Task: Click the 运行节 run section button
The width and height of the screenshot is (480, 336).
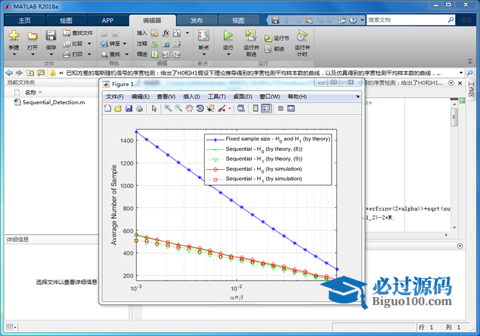Action: [x=277, y=38]
